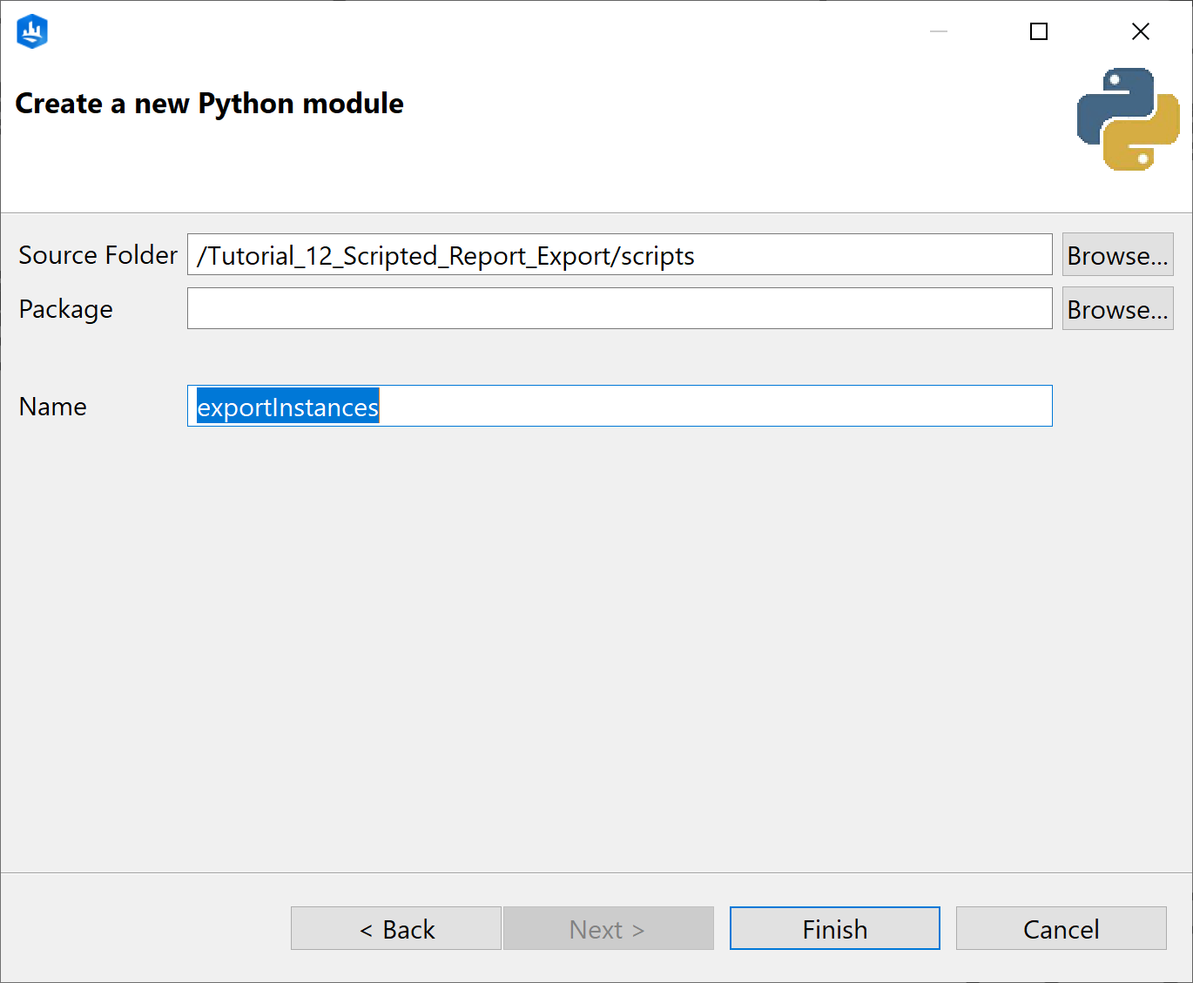Image resolution: width=1193 pixels, height=983 pixels.
Task: Click the Finish button
Action: 833,928
